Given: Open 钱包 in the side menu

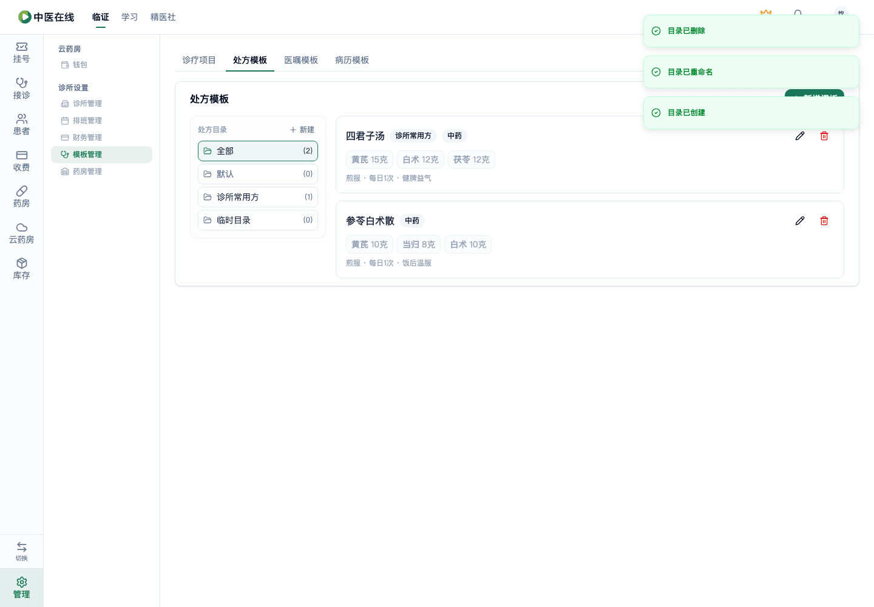Looking at the screenshot, I should (x=101, y=65).
